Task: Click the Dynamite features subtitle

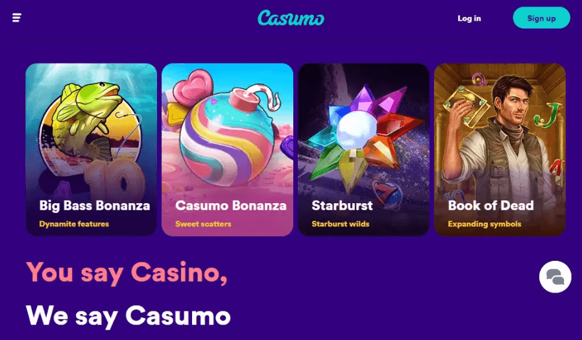Action: [x=74, y=224]
